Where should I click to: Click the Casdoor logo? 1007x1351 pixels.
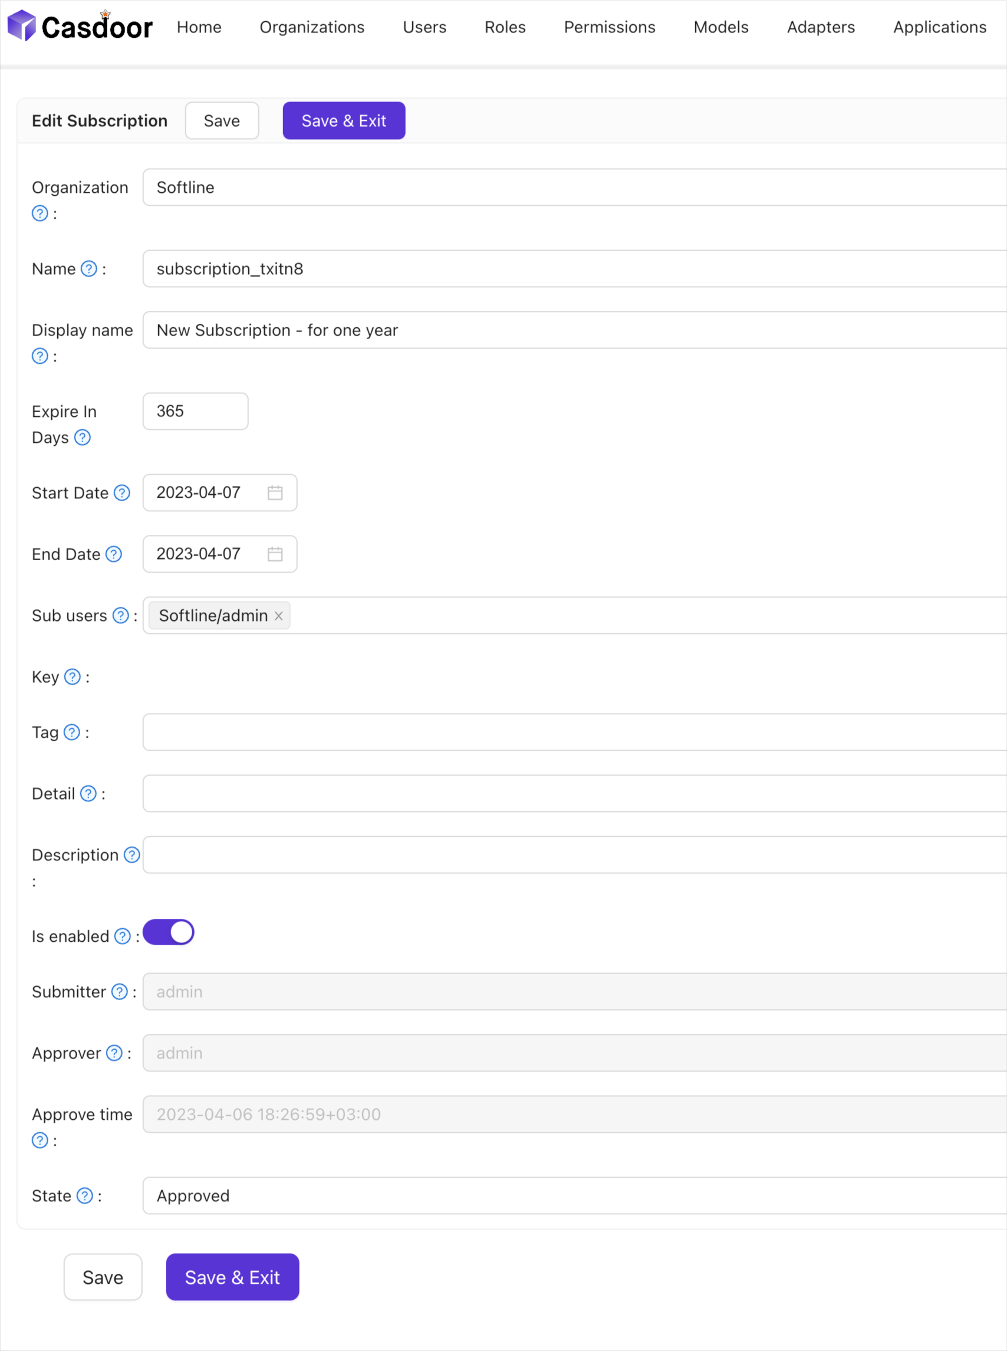click(x=80, y=26)
